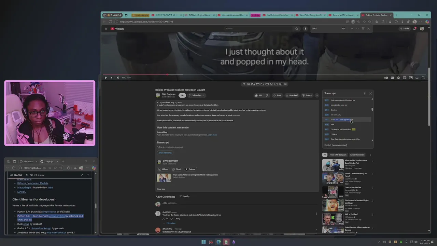Open 'simpleobsws' link in GitHub window
Viewport: 437px width, 246px height.
pos(49,212)
